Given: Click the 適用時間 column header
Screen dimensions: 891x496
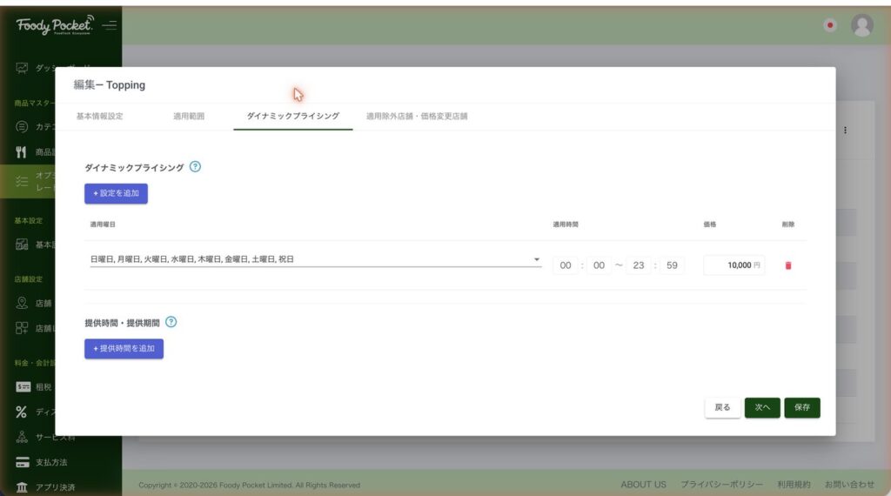Looking at the screenshot, I should (x=566, y=225).
